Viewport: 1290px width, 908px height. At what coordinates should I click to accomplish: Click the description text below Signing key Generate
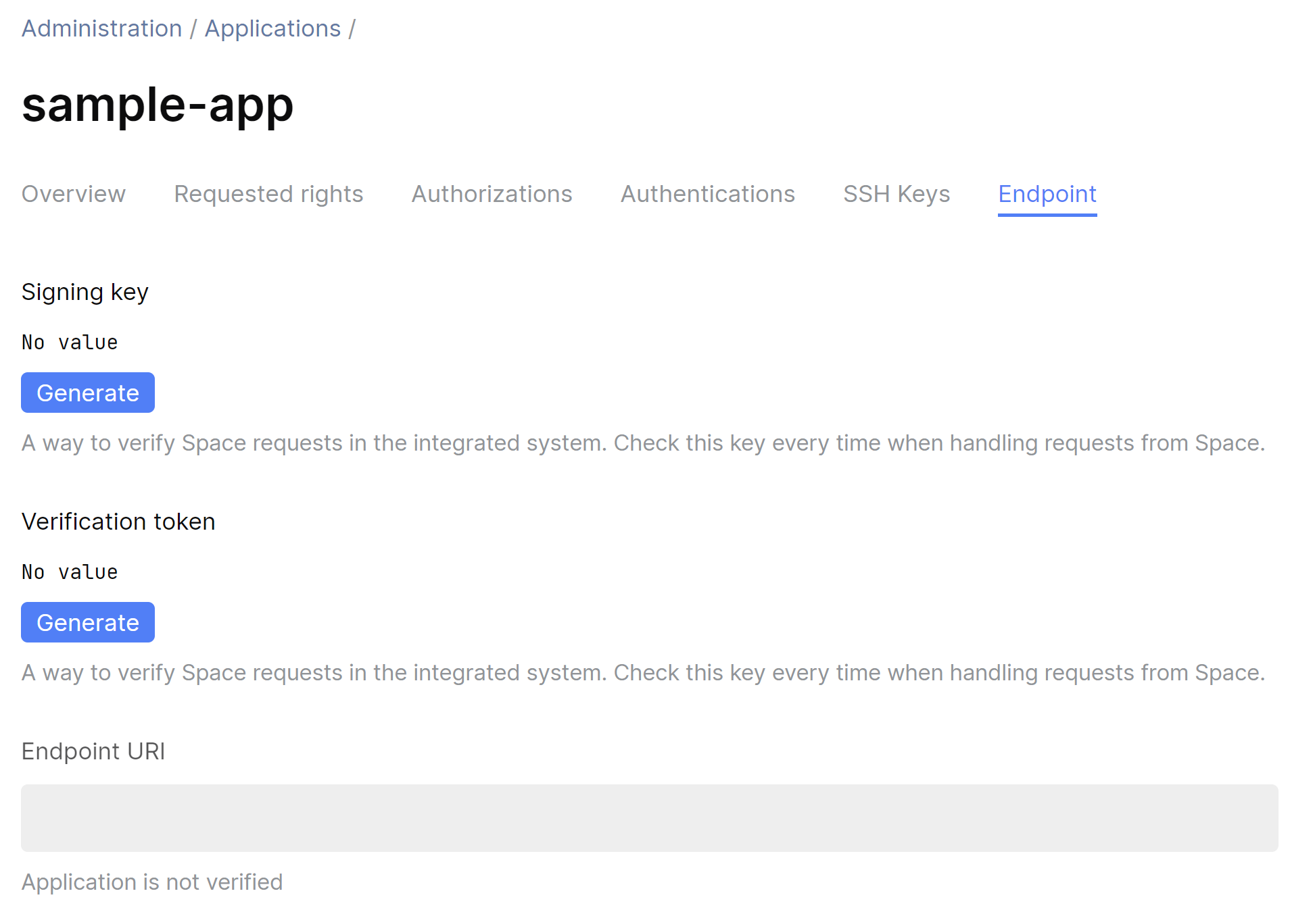[643, 443]
